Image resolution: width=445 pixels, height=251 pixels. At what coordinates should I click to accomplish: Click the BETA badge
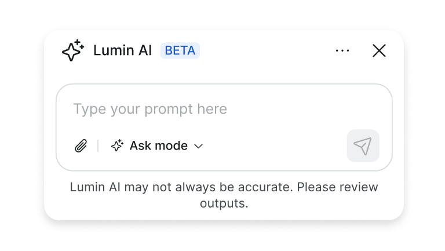180,51
